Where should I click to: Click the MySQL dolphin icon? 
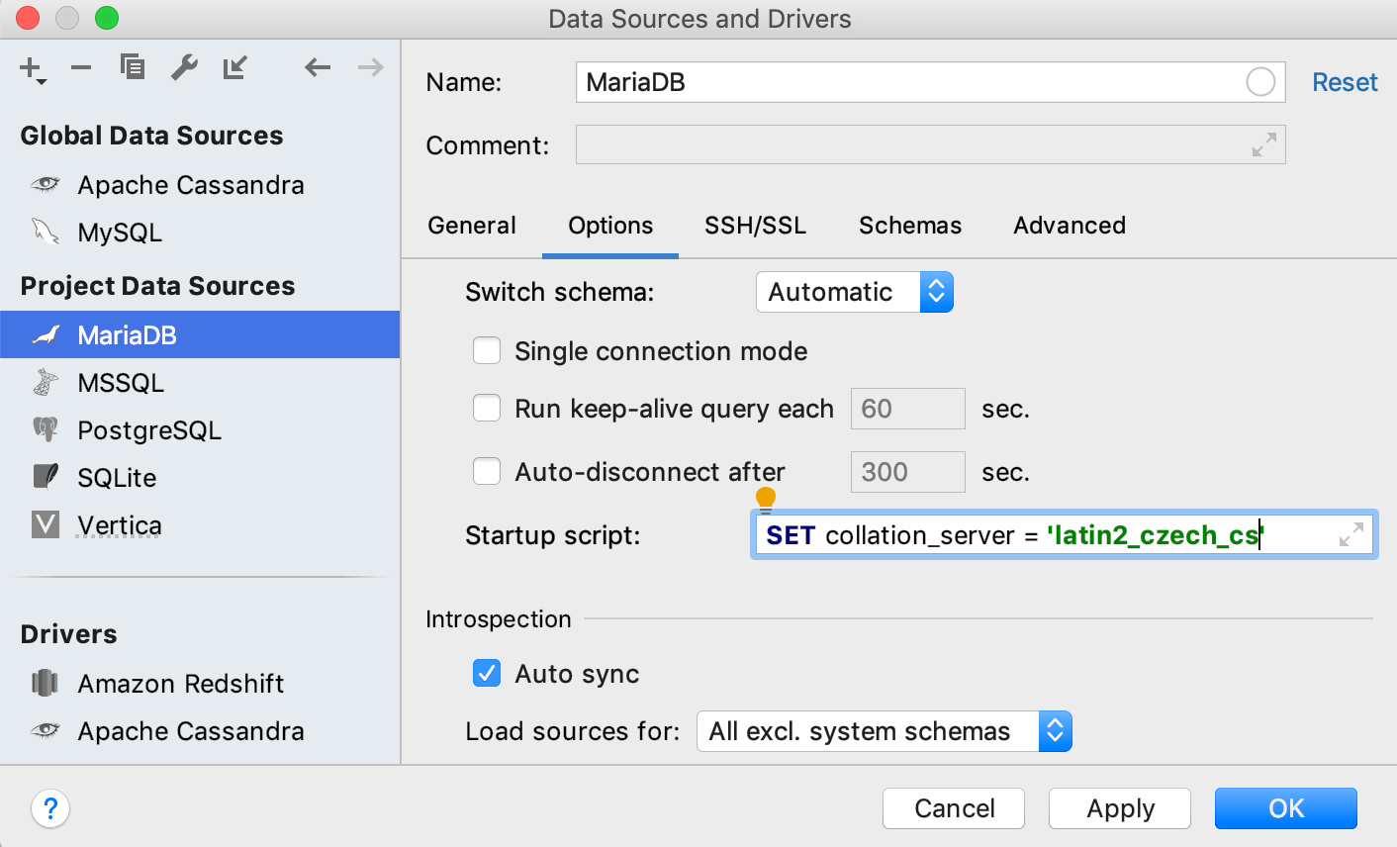tap(46, 232)
